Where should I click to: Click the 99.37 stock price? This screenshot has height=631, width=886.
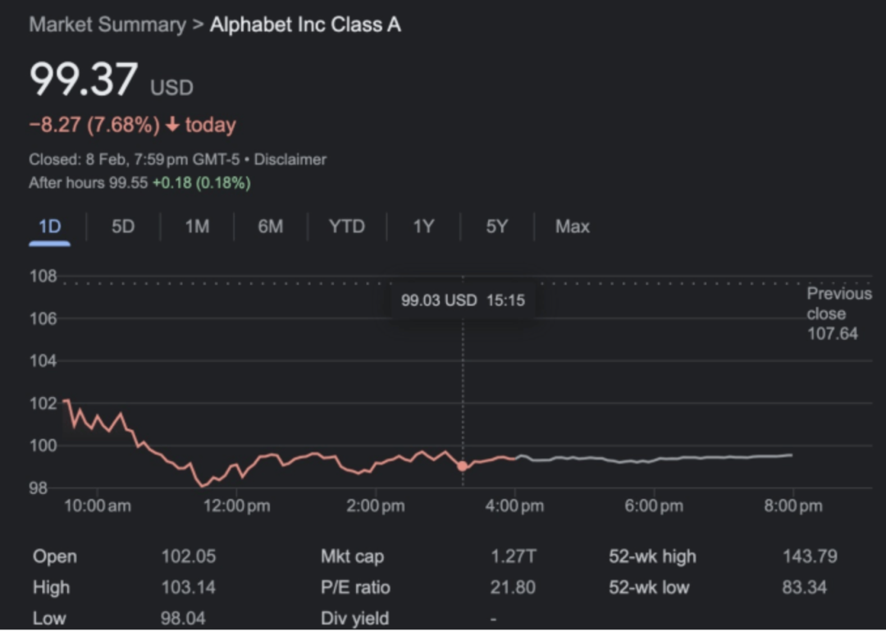[x=84, y=80]
